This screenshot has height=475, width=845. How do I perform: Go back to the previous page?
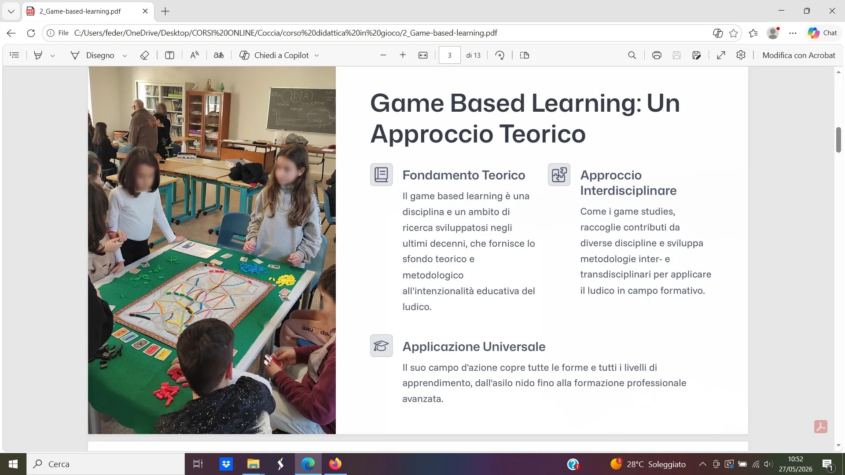[11, 33]
